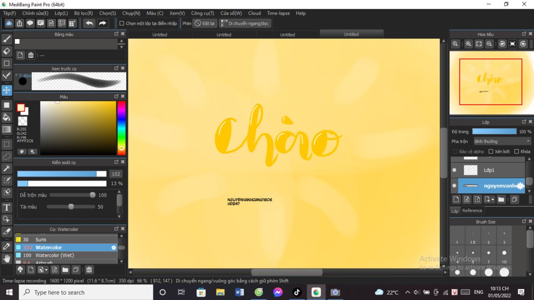Select the Lasso tool
The height and width of the screenshot is (300, 534).
coord(6,156)
